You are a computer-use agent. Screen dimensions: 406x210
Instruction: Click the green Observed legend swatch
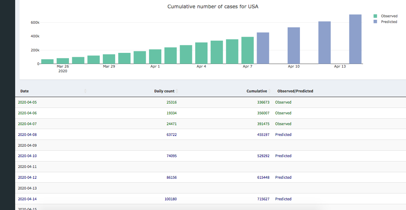point(375,16)
